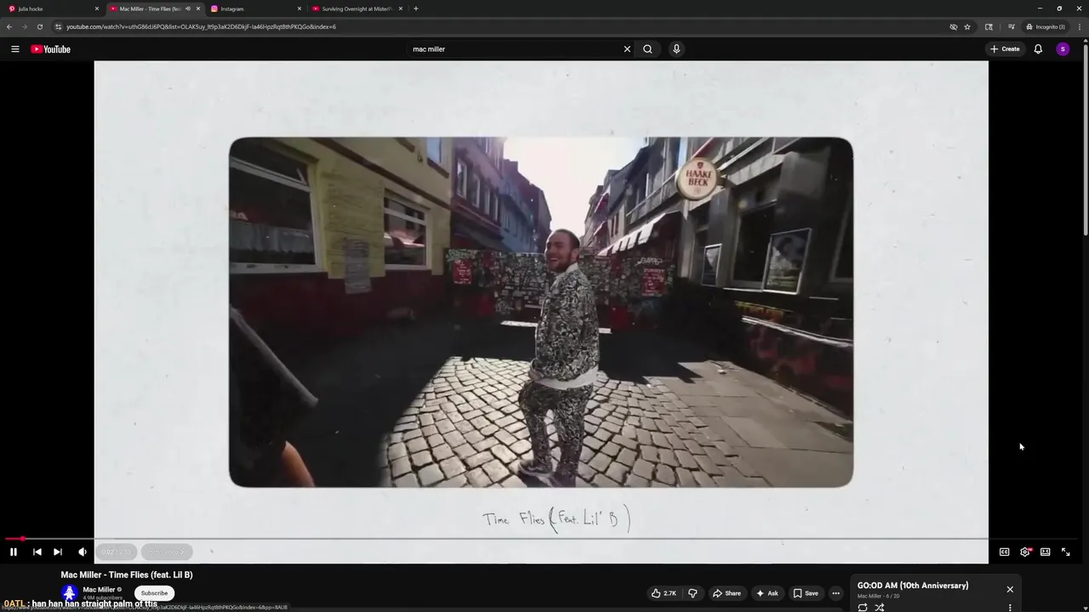Open the browser side panel icon
1089x612 pixels.
pyautogui.click(x=989, y=26)
